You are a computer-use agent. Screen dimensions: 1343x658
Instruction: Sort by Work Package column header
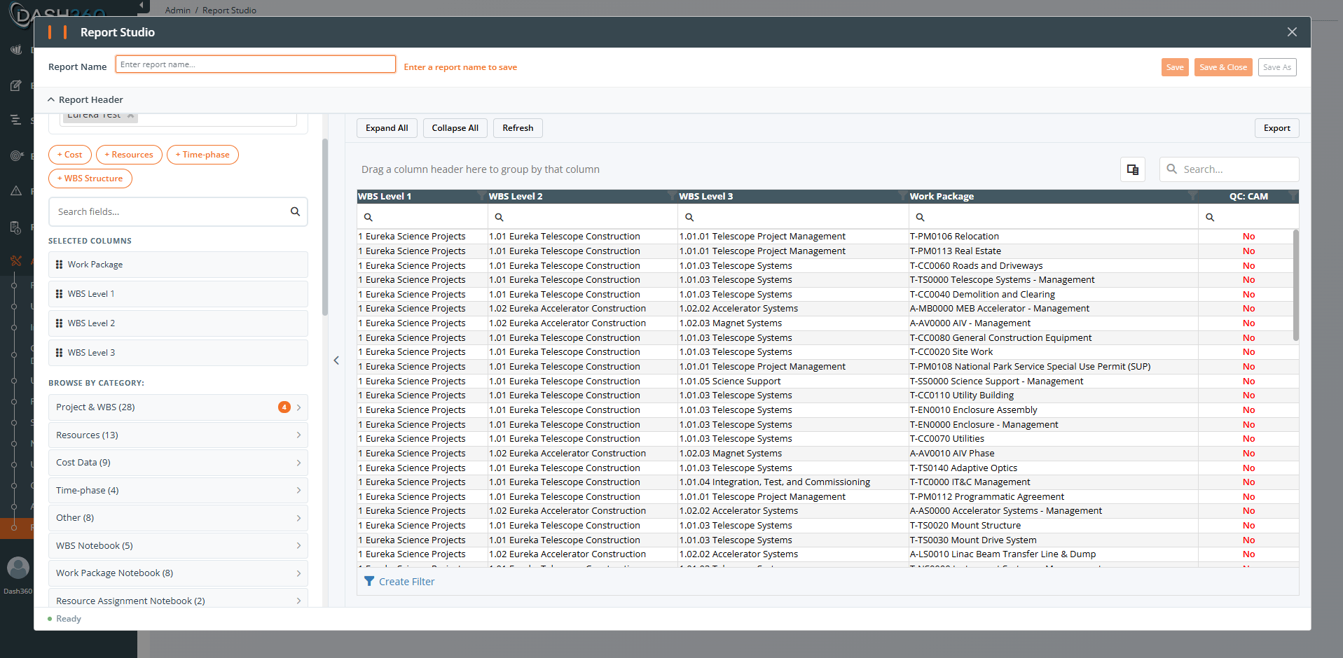pyautogui.click(x=942, y=196)
